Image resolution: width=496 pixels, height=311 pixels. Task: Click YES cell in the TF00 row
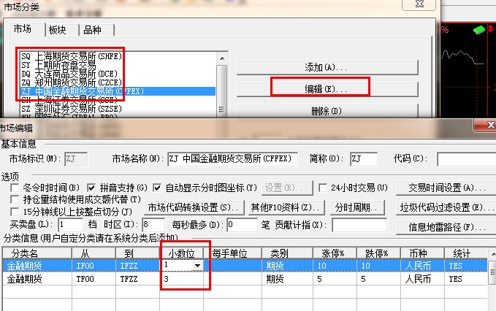(466, 279)
